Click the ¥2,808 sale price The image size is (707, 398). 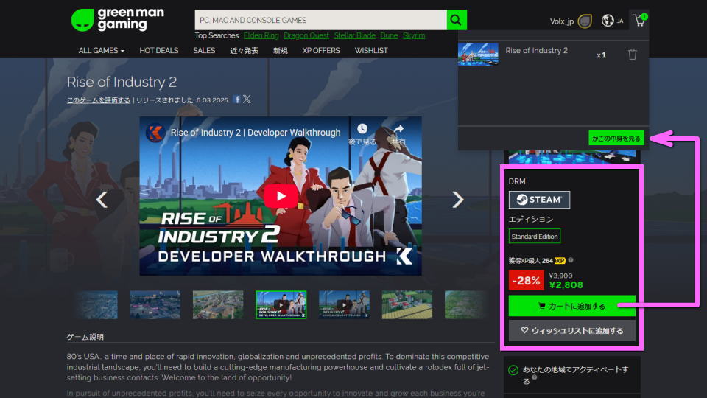(566, 284)
